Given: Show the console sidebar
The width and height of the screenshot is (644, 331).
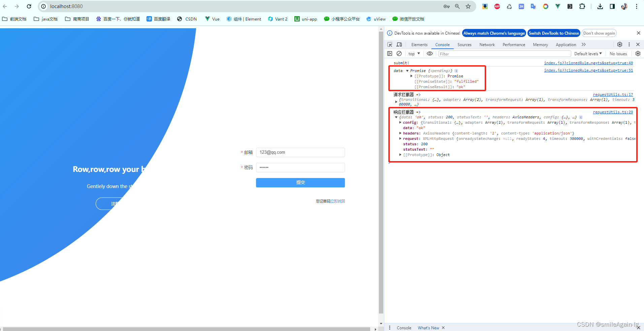Looking at the screenshot, I should 390,53.
